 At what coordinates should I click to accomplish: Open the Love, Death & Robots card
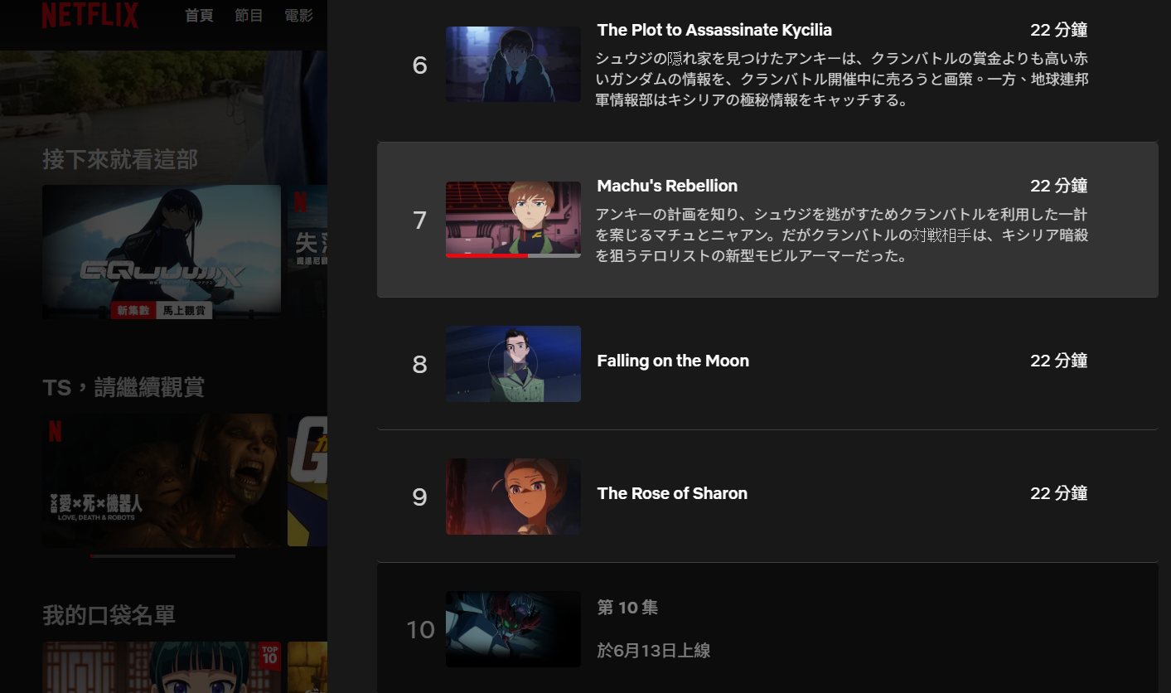(162, 480)
